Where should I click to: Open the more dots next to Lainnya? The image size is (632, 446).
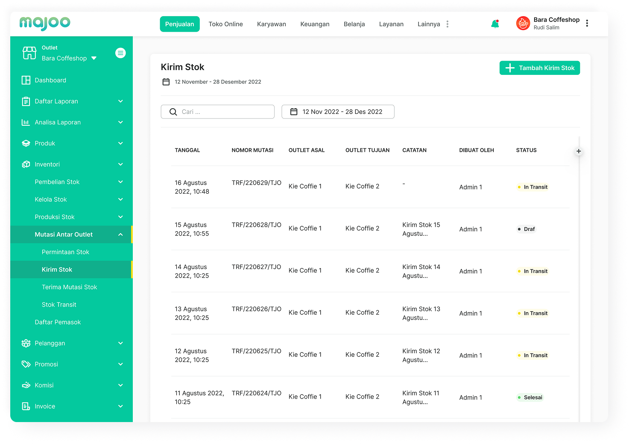click(x=447, y=24)
